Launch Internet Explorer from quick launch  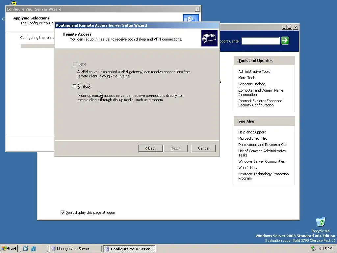34,249
